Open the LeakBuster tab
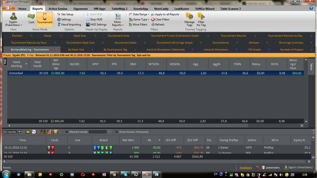 coord(182,9)
